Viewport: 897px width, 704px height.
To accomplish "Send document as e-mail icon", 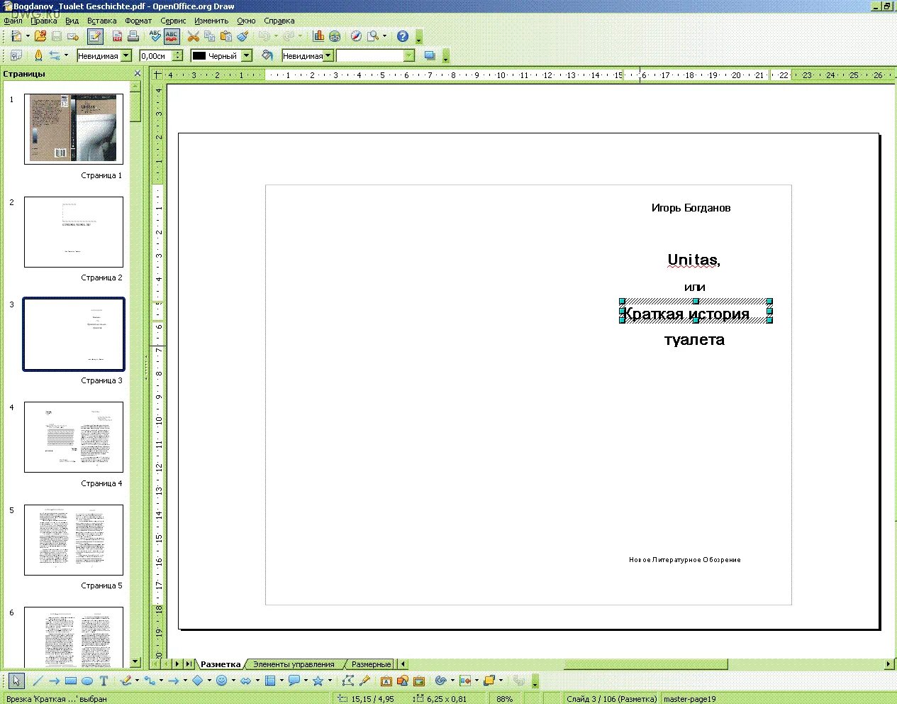I will (73, 36).
